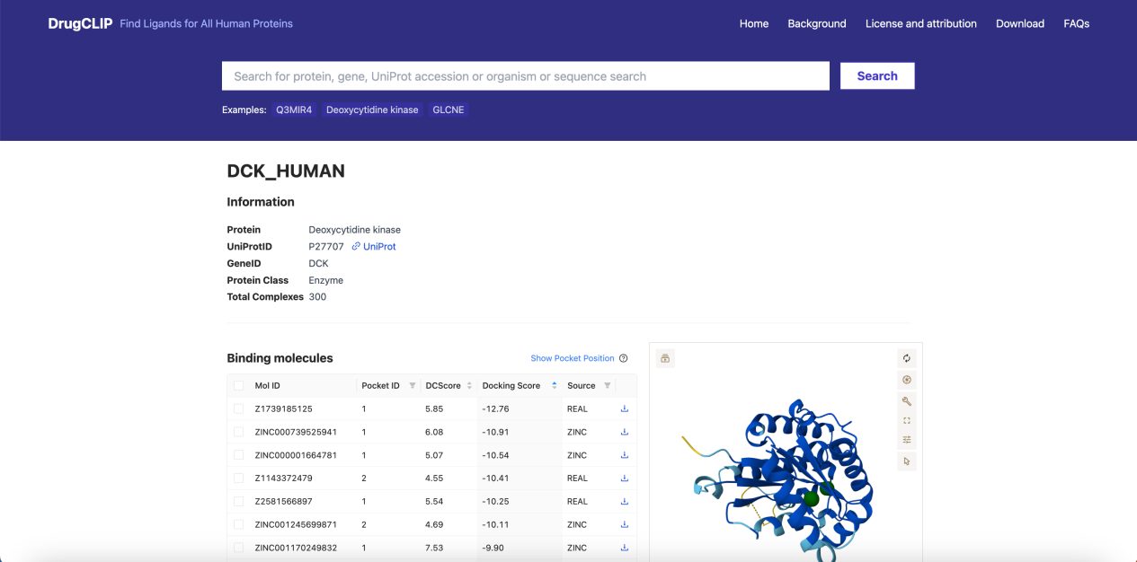Toggle the select-all checkbox in table header
The height and width of the screenshot is (562, 1137).
tap(238, 385)
